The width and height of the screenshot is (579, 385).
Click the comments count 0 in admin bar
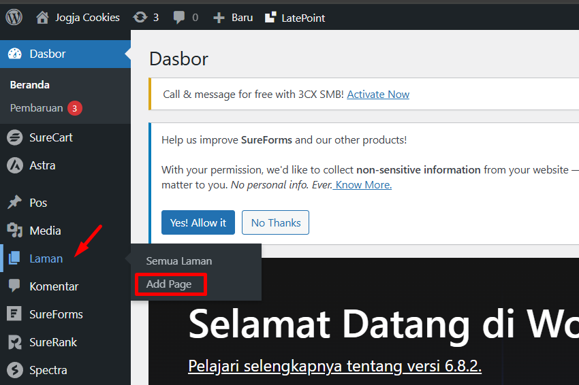click(195, 18)
